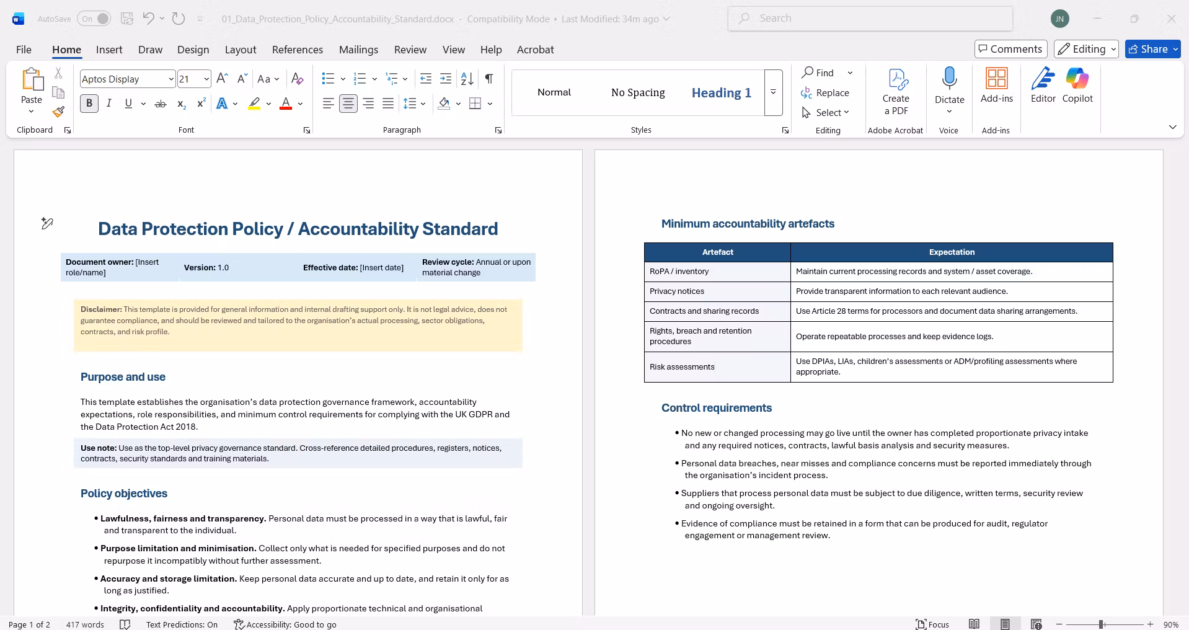The width and height of the screenshot is (1189, 630).
Task: Click the Search box in title bar
Action: (x=870, y=19)
